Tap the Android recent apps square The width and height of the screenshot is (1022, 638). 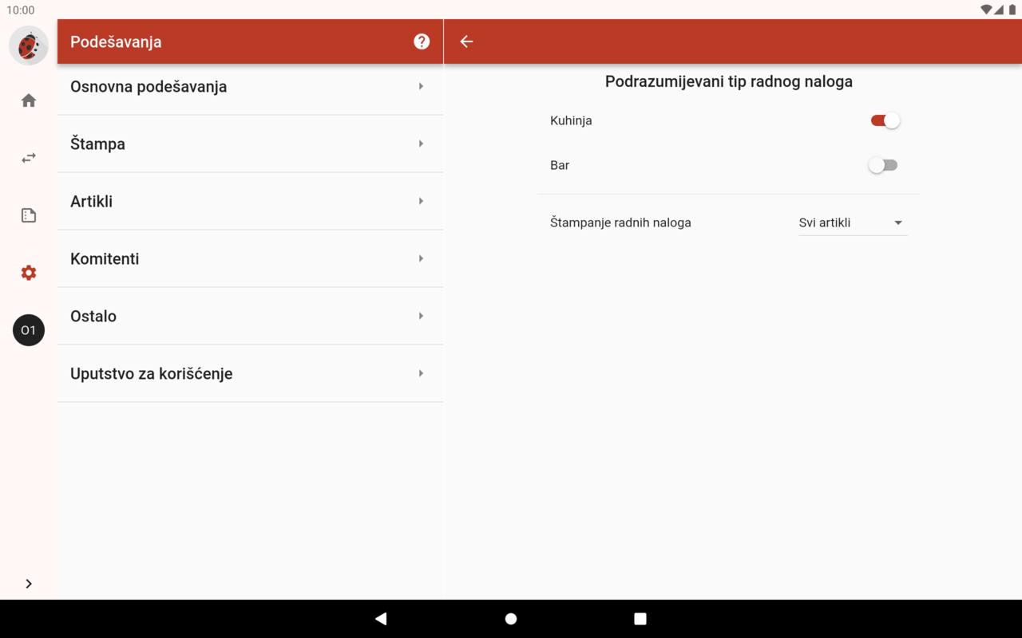click(640, 619)
